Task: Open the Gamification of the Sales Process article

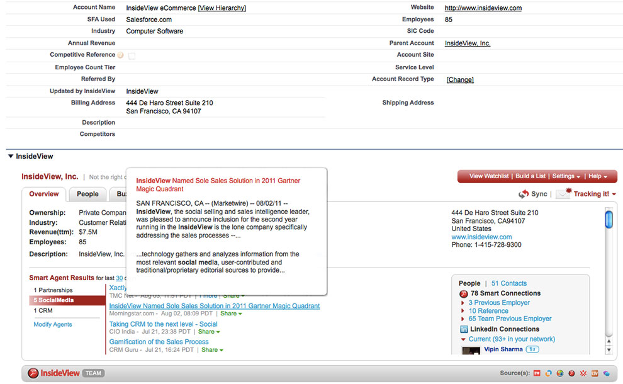Action: pos(159,342)
